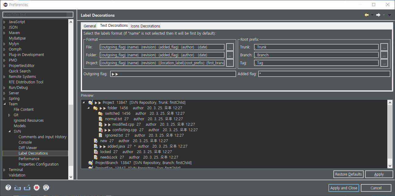Open the preferences page view menu triangle
Image resolution: width=395 pixels, height=196 pixels.
(390, 15)
